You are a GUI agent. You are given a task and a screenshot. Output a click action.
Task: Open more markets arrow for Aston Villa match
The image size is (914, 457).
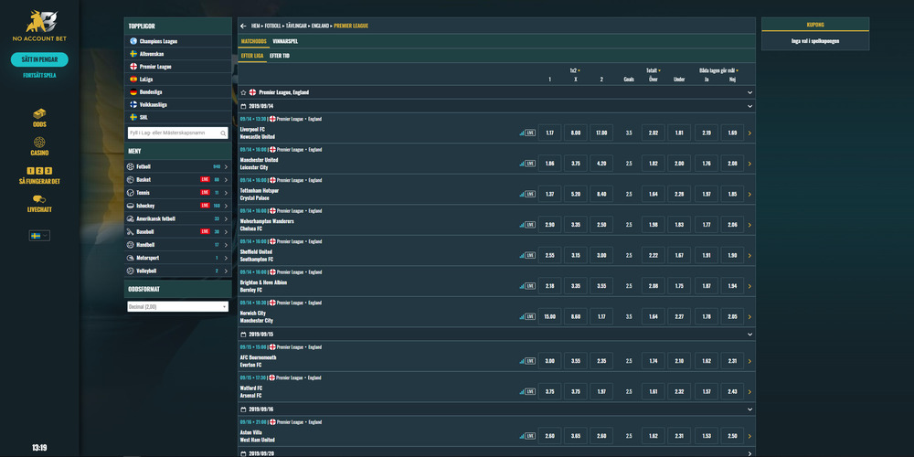pos(749,436)
